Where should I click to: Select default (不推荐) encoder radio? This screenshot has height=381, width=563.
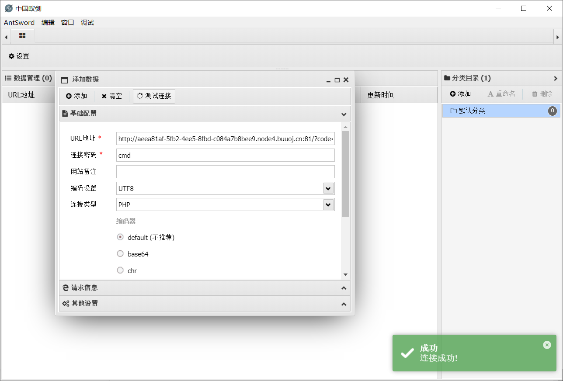click(x=120, y=237)
